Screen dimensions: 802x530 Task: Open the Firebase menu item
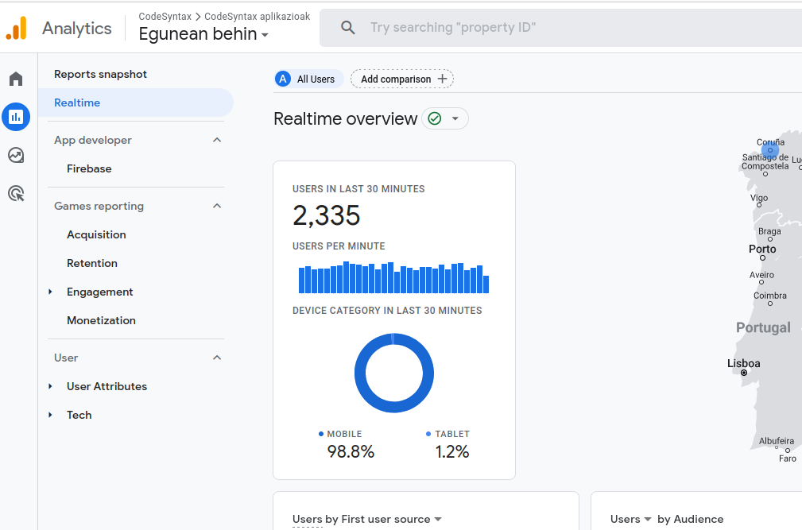pos(89,168)
